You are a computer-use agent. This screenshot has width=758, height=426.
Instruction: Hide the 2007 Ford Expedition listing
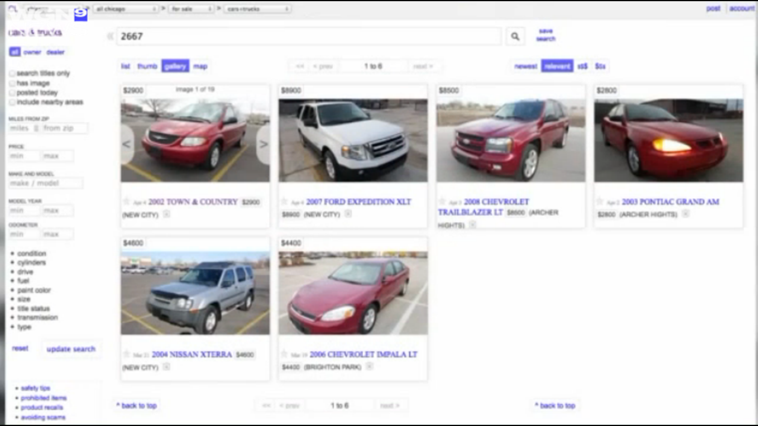pyautogui.click(x=348, y=214)
